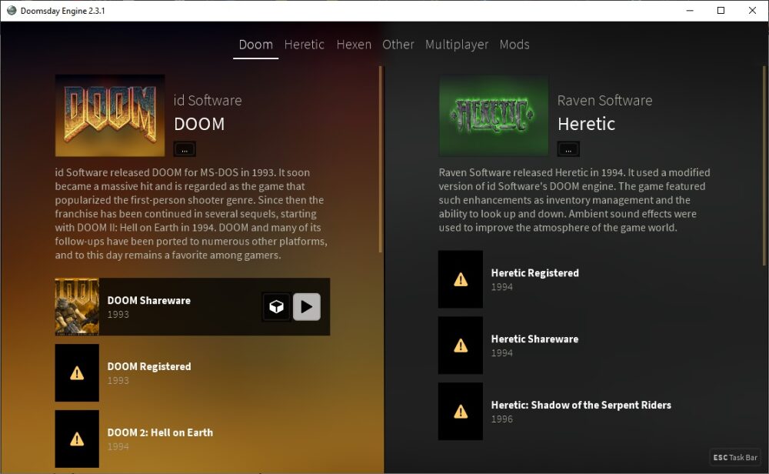Switch to the Heretic tab
Viewport: 769px width, 474px height.
coord(304,45)
